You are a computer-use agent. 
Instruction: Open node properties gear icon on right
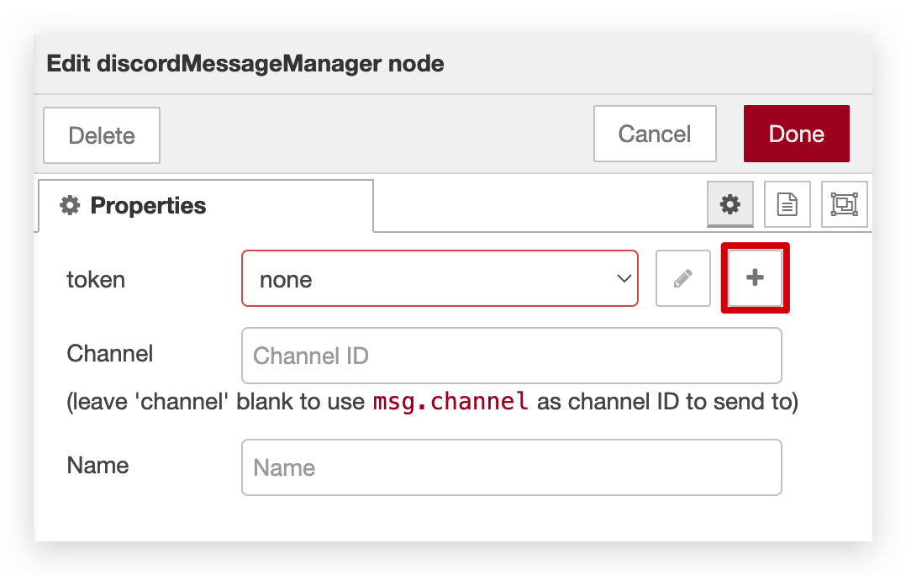(x=730, y=204)
